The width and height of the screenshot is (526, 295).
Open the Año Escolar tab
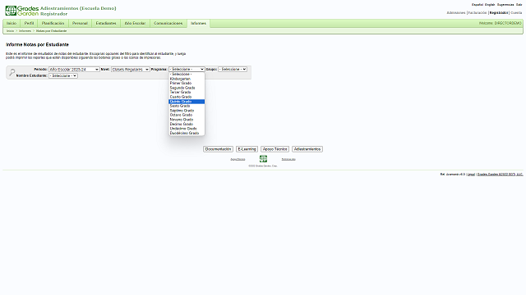[135, 24]
